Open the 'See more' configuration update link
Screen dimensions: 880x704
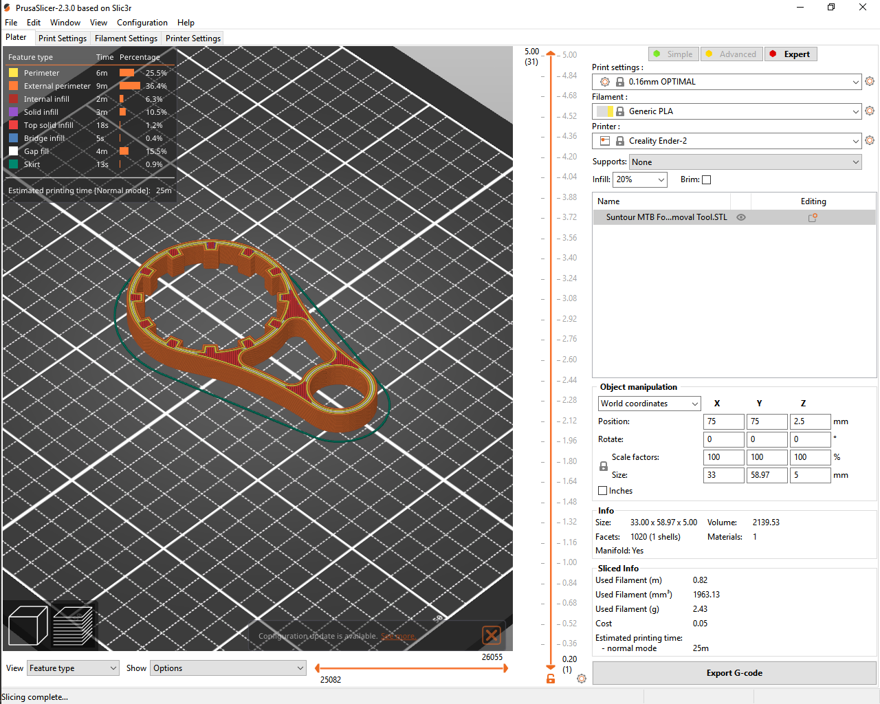point(398,636)
